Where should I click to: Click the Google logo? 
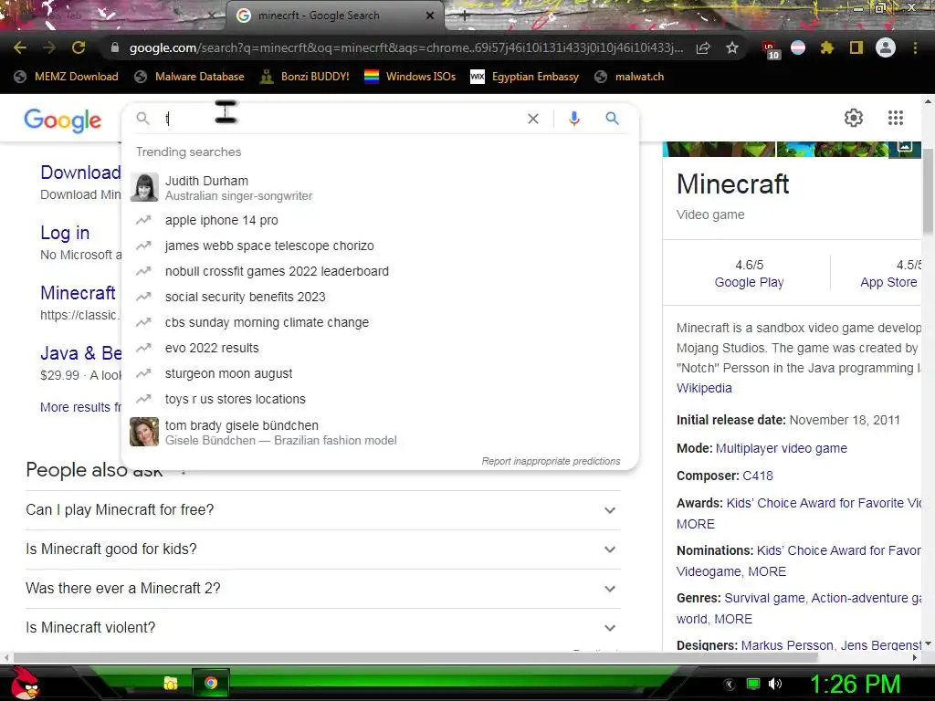pos(63,120)
